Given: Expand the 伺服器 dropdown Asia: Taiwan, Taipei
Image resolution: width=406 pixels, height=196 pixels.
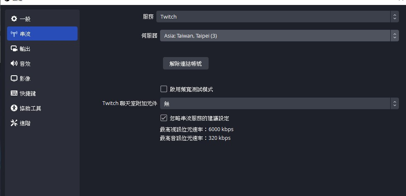Looking at the screenshot, I should point(280,36).
